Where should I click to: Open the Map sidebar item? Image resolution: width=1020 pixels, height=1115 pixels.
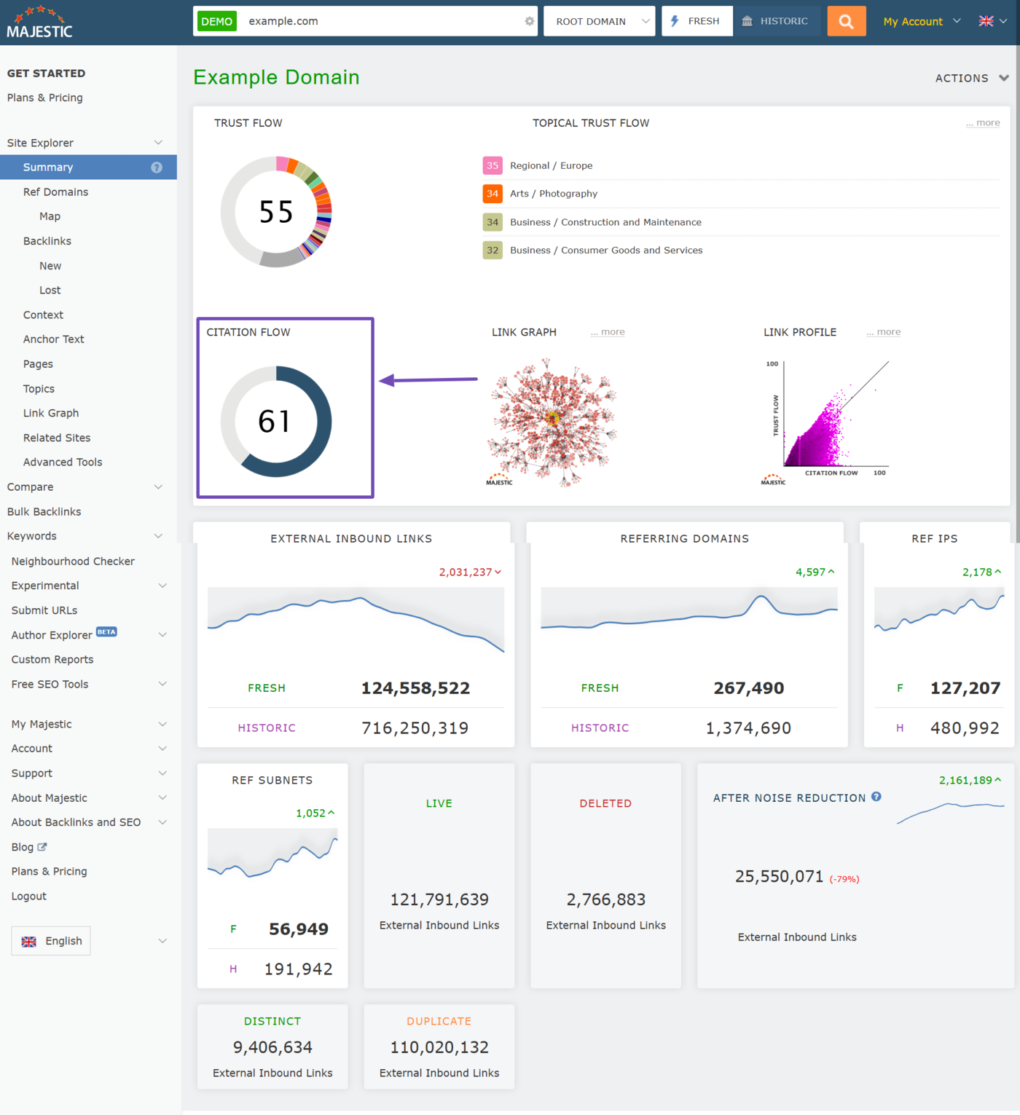tap(50, 216)
